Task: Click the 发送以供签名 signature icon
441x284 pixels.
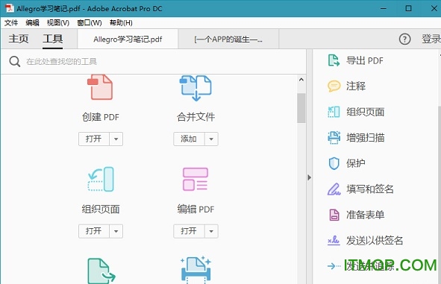Action: [x=334, y=241]
